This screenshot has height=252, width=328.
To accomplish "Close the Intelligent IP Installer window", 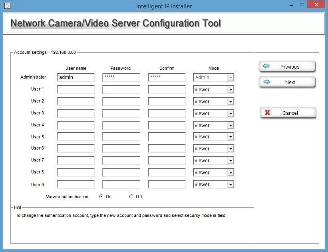I will click(316, 4).
